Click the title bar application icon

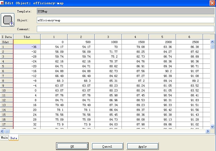[x=2, y=3]
